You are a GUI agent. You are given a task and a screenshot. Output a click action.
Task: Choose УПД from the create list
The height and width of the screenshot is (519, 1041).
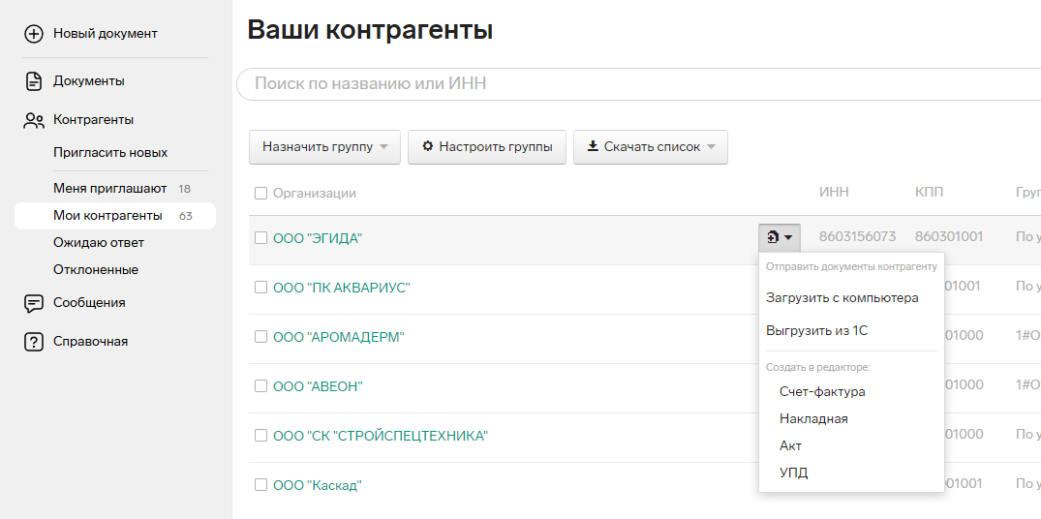tap(793, 473)
